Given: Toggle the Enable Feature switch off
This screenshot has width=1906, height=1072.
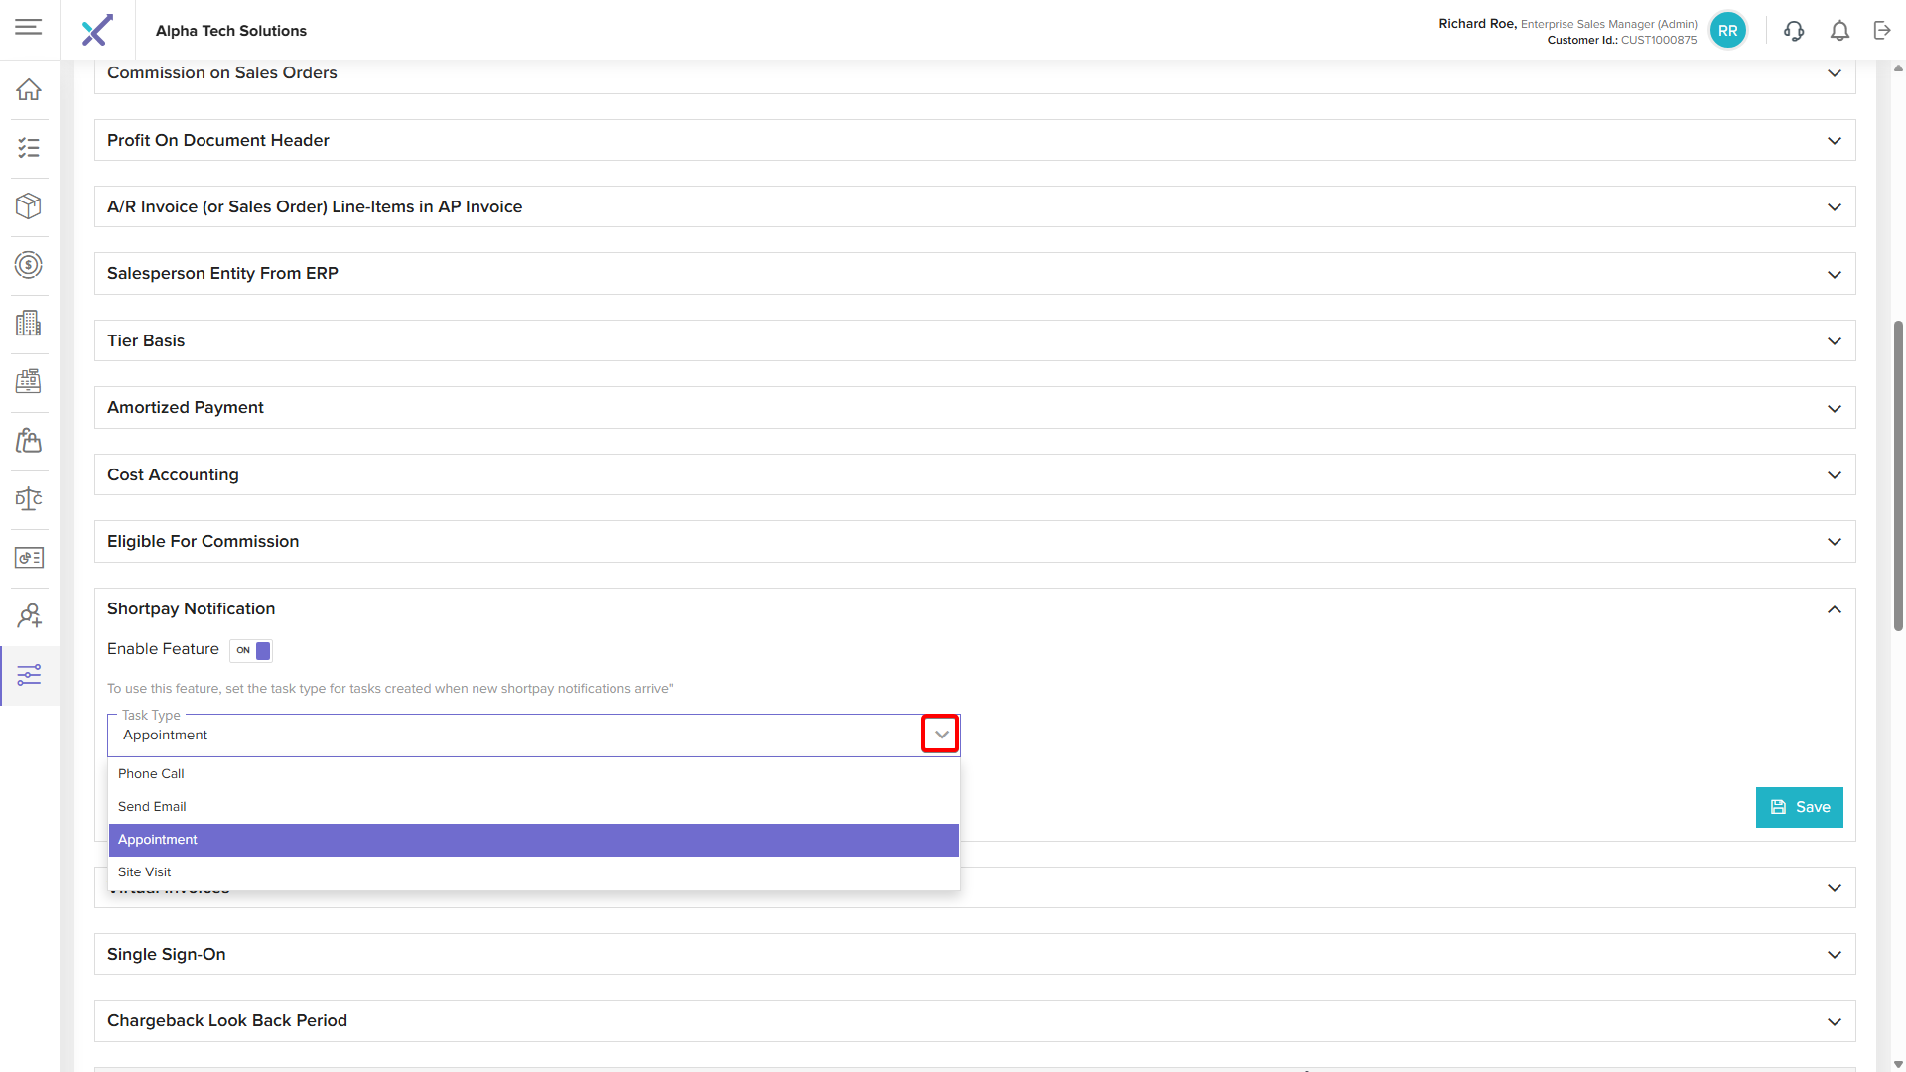Looking at the screenshot, I should click(251, 650).
